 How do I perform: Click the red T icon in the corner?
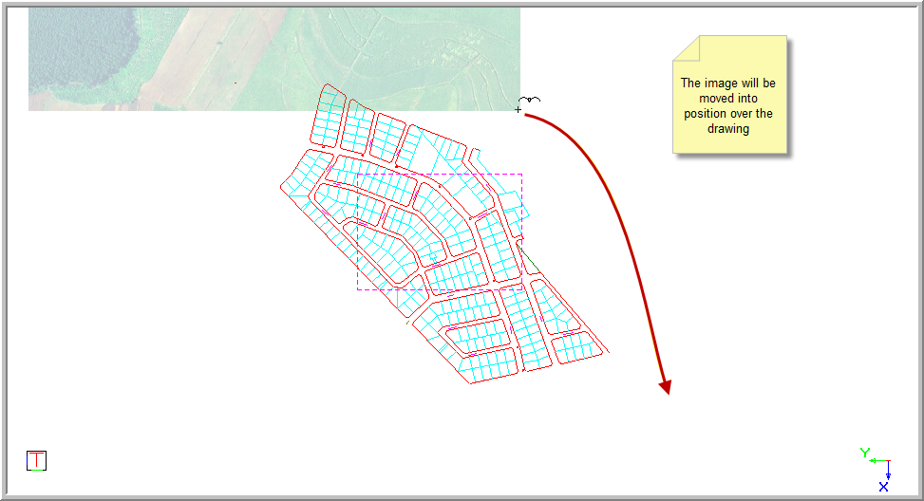36,461
